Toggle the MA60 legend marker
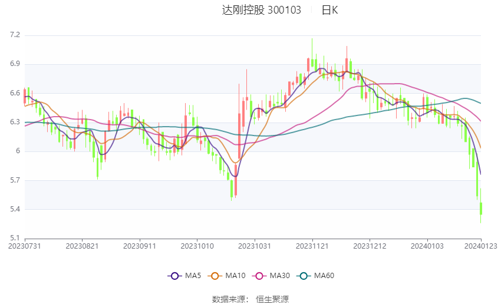This screenshot has height=304, width=501. [x=304, y=276]
